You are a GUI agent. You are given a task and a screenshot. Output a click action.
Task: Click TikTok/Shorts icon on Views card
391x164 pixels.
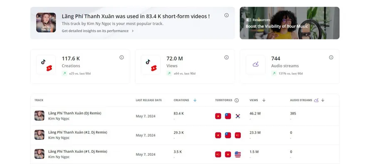pos(151,65)
